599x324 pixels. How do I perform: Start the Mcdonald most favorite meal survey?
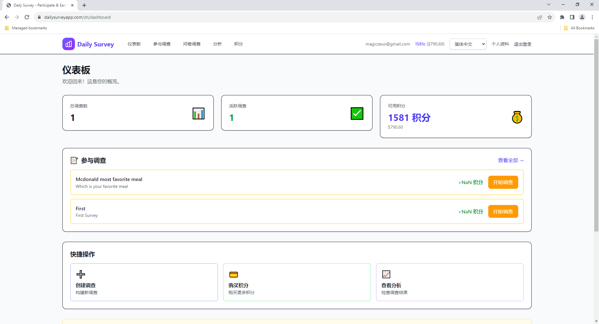tap(503, 182)
